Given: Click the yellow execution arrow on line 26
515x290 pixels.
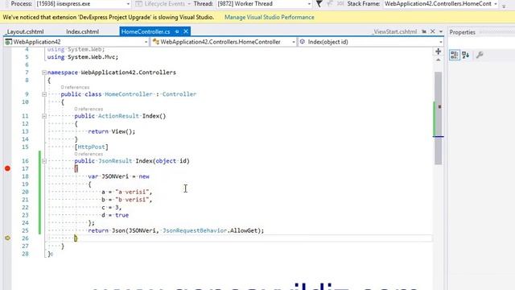Looking at the screenshot, I should pos(7,238).
